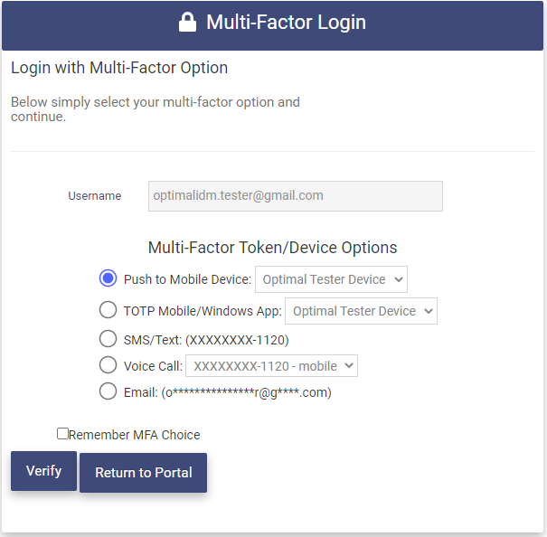
Task: Click the Username input field
Action: [x=295, y=196]
